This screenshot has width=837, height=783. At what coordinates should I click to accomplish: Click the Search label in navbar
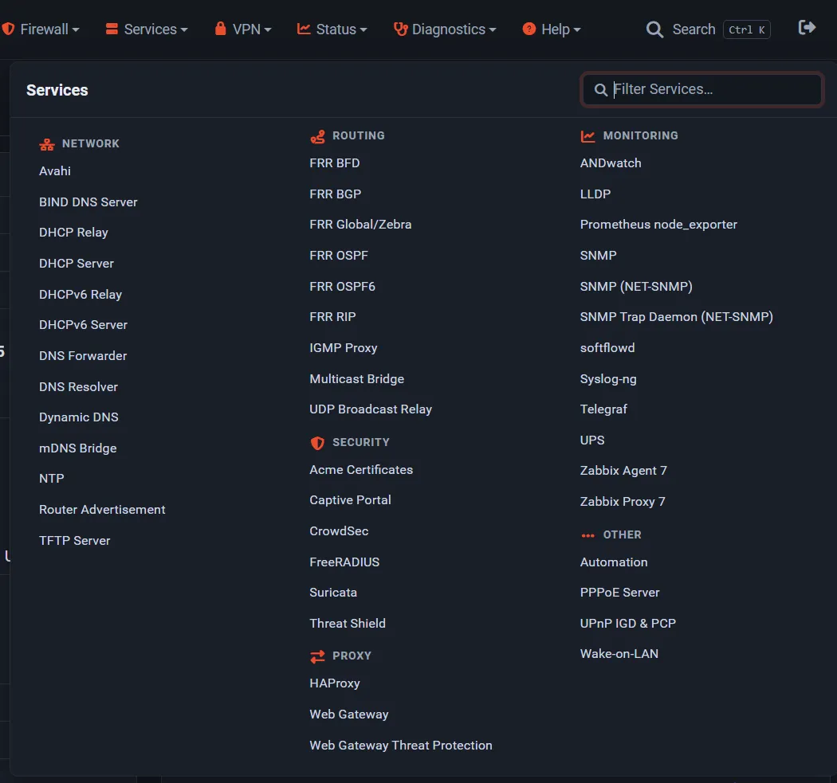tap(694, 29)
